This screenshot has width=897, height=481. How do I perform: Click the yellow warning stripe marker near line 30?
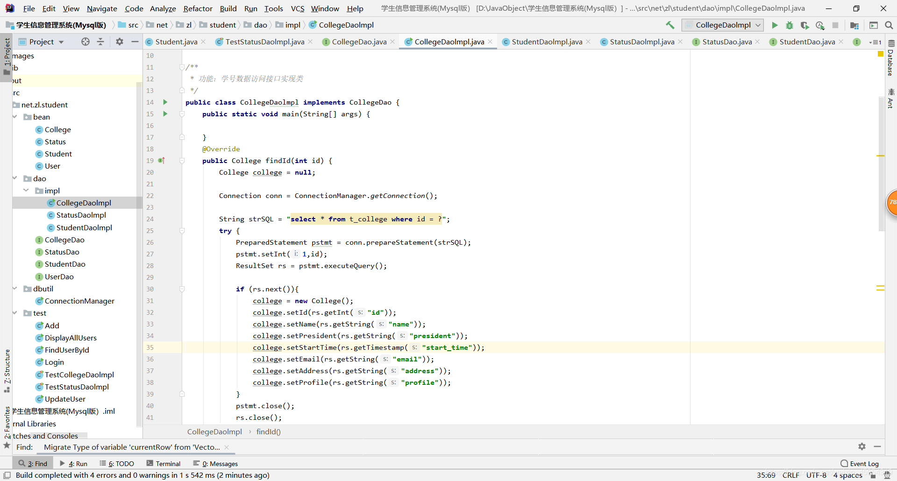(x=880, y=288)
